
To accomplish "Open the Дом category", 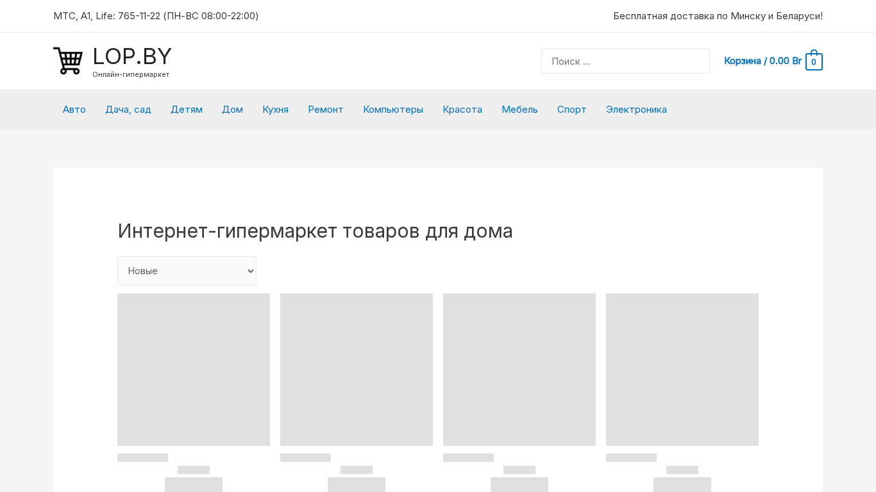I will tap(232, 110).
